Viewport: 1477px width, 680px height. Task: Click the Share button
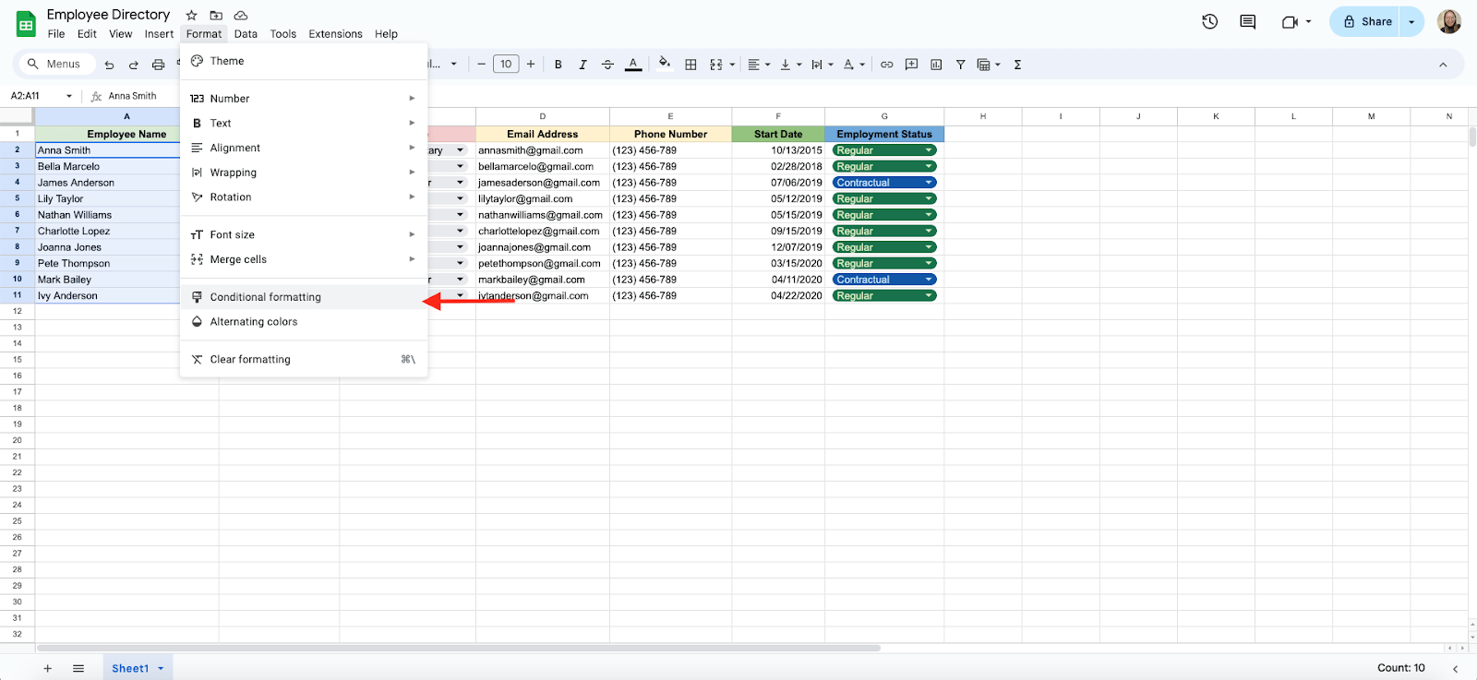tap(1366, 21)
